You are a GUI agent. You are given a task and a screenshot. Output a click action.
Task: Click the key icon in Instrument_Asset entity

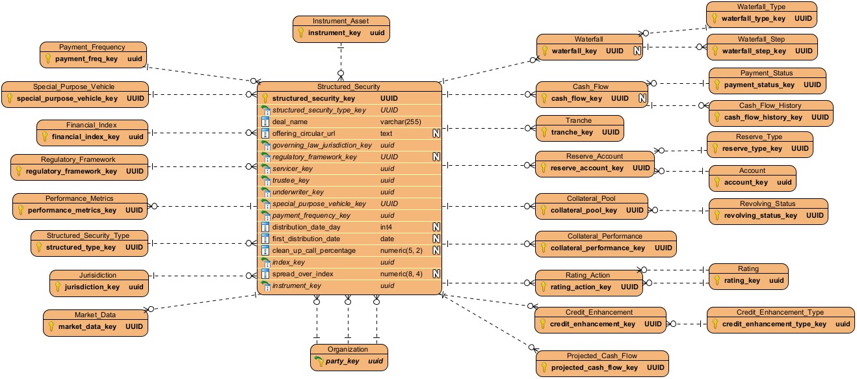[300, 33]
